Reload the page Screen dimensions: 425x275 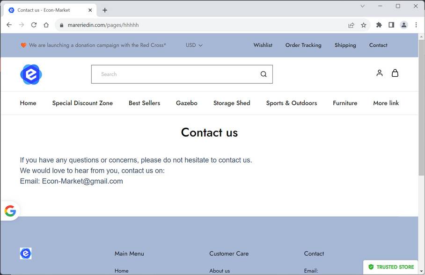click(34, 25)
